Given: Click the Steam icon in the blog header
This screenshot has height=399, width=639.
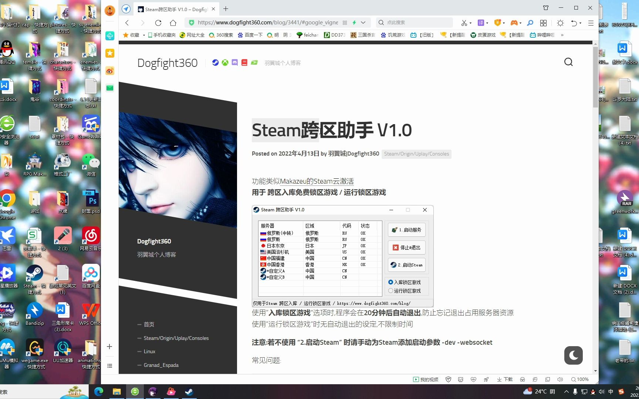Looking at the screenshot, I should point(215,62).
